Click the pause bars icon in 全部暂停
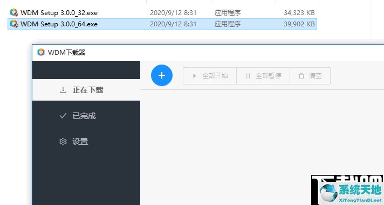The image size is (384, 205). point(248,76)
